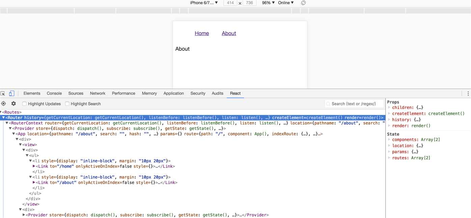
Task: Collapse the RouterContext node arrow
Action: (7, 123)
